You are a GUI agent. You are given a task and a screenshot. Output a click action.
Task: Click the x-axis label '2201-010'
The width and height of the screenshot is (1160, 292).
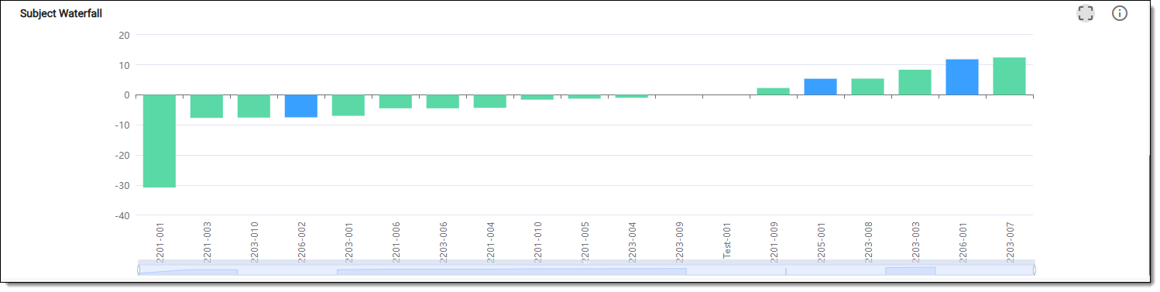coord(538,242)
